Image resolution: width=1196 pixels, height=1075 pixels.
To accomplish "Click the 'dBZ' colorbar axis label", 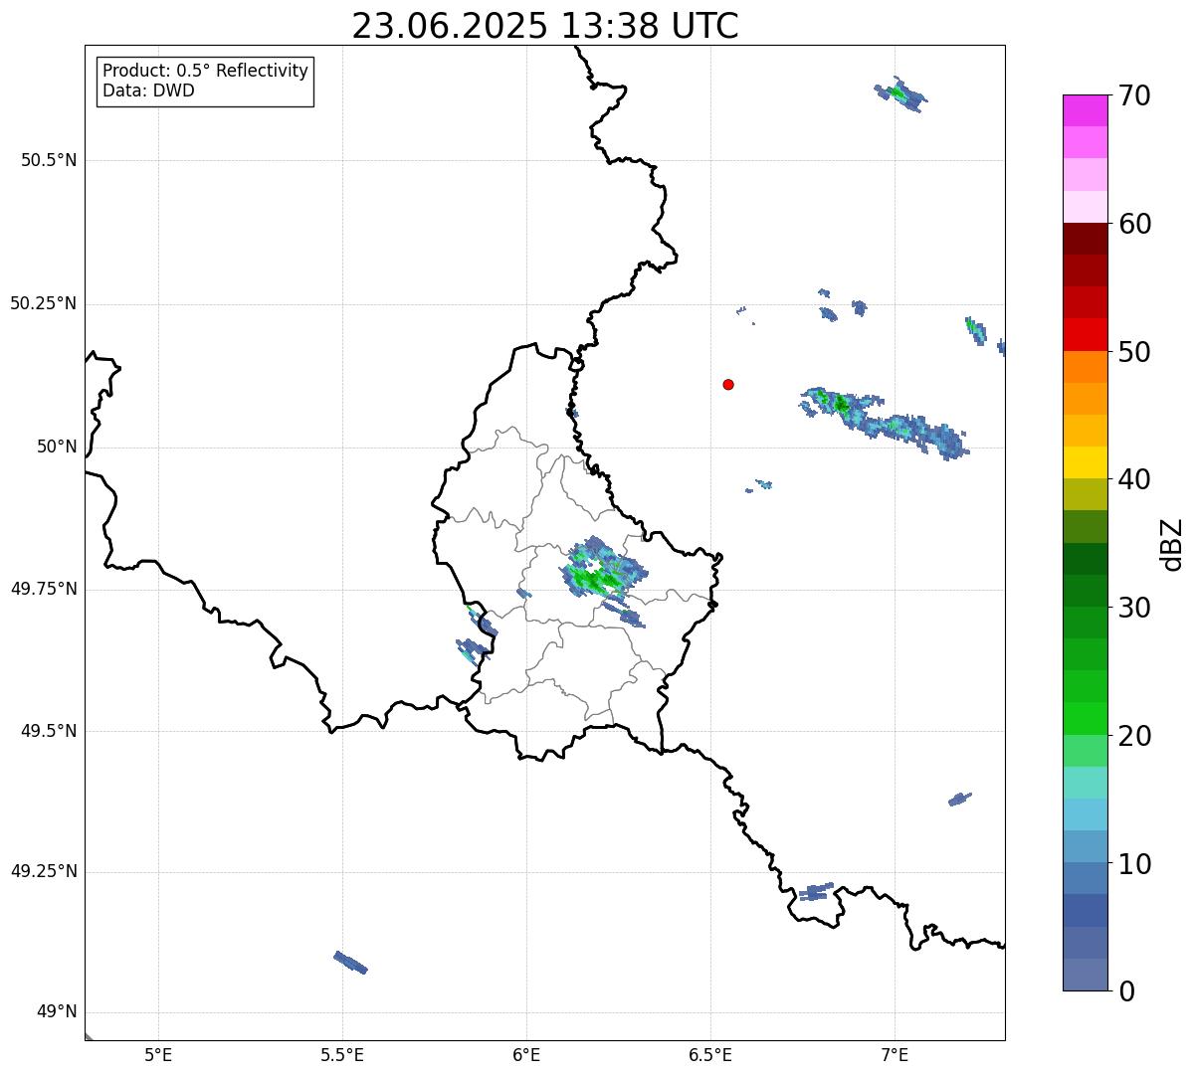I will pyautogui.click(x=1172, y=544).
